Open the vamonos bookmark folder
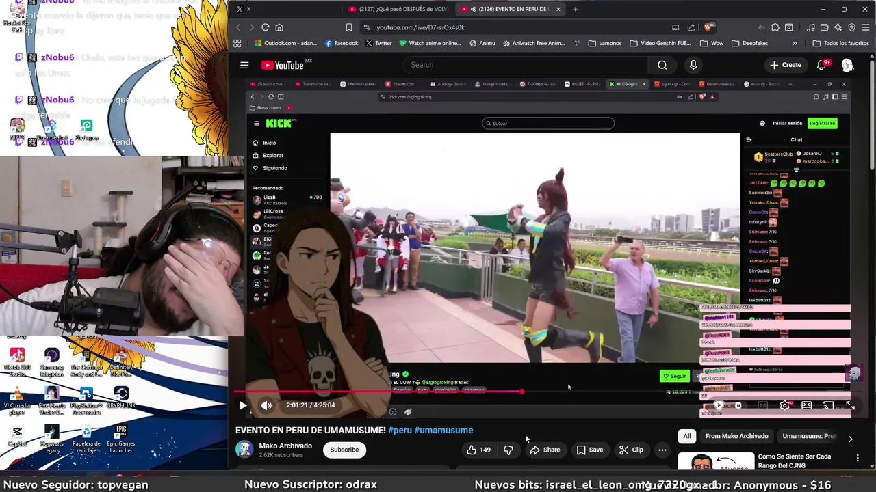 604,43
